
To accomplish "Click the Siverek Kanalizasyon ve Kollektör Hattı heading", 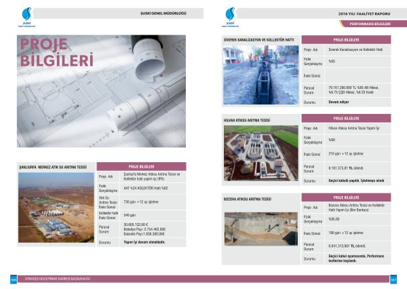I will pos(260,39).
